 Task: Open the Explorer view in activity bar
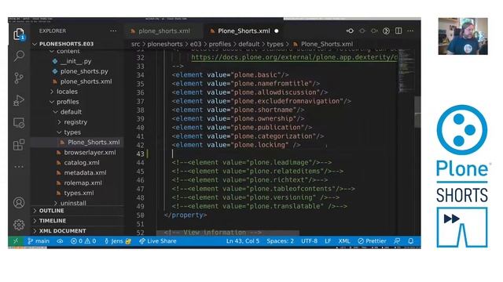19,34
